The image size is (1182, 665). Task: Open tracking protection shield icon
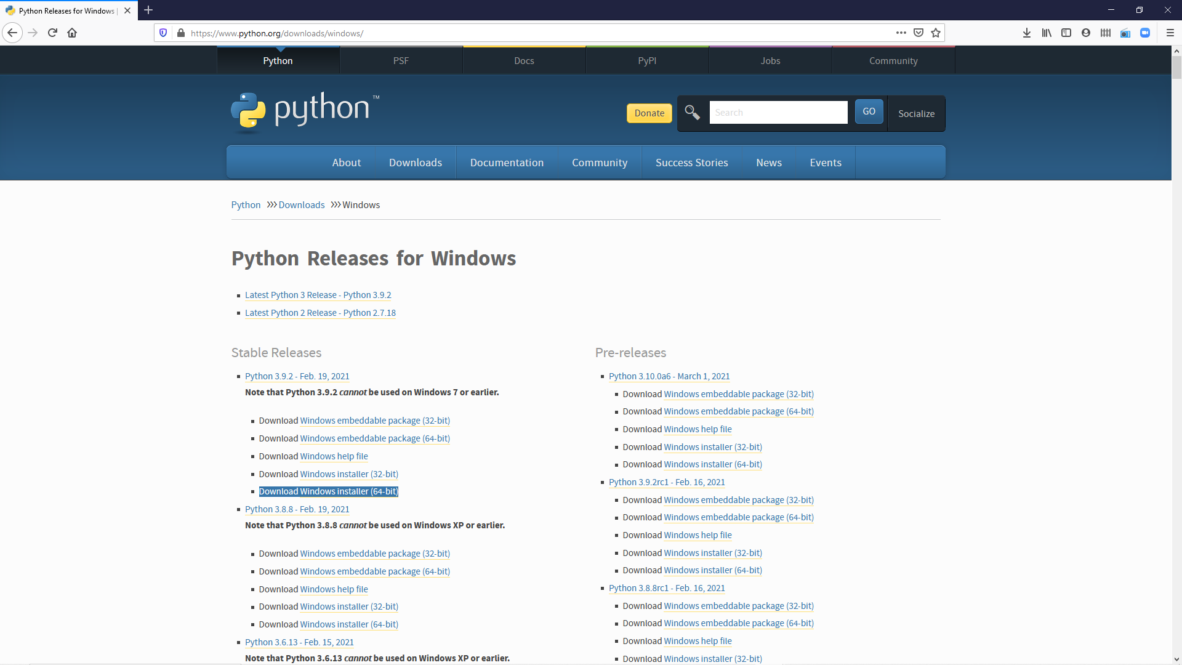tap(163, 33)
